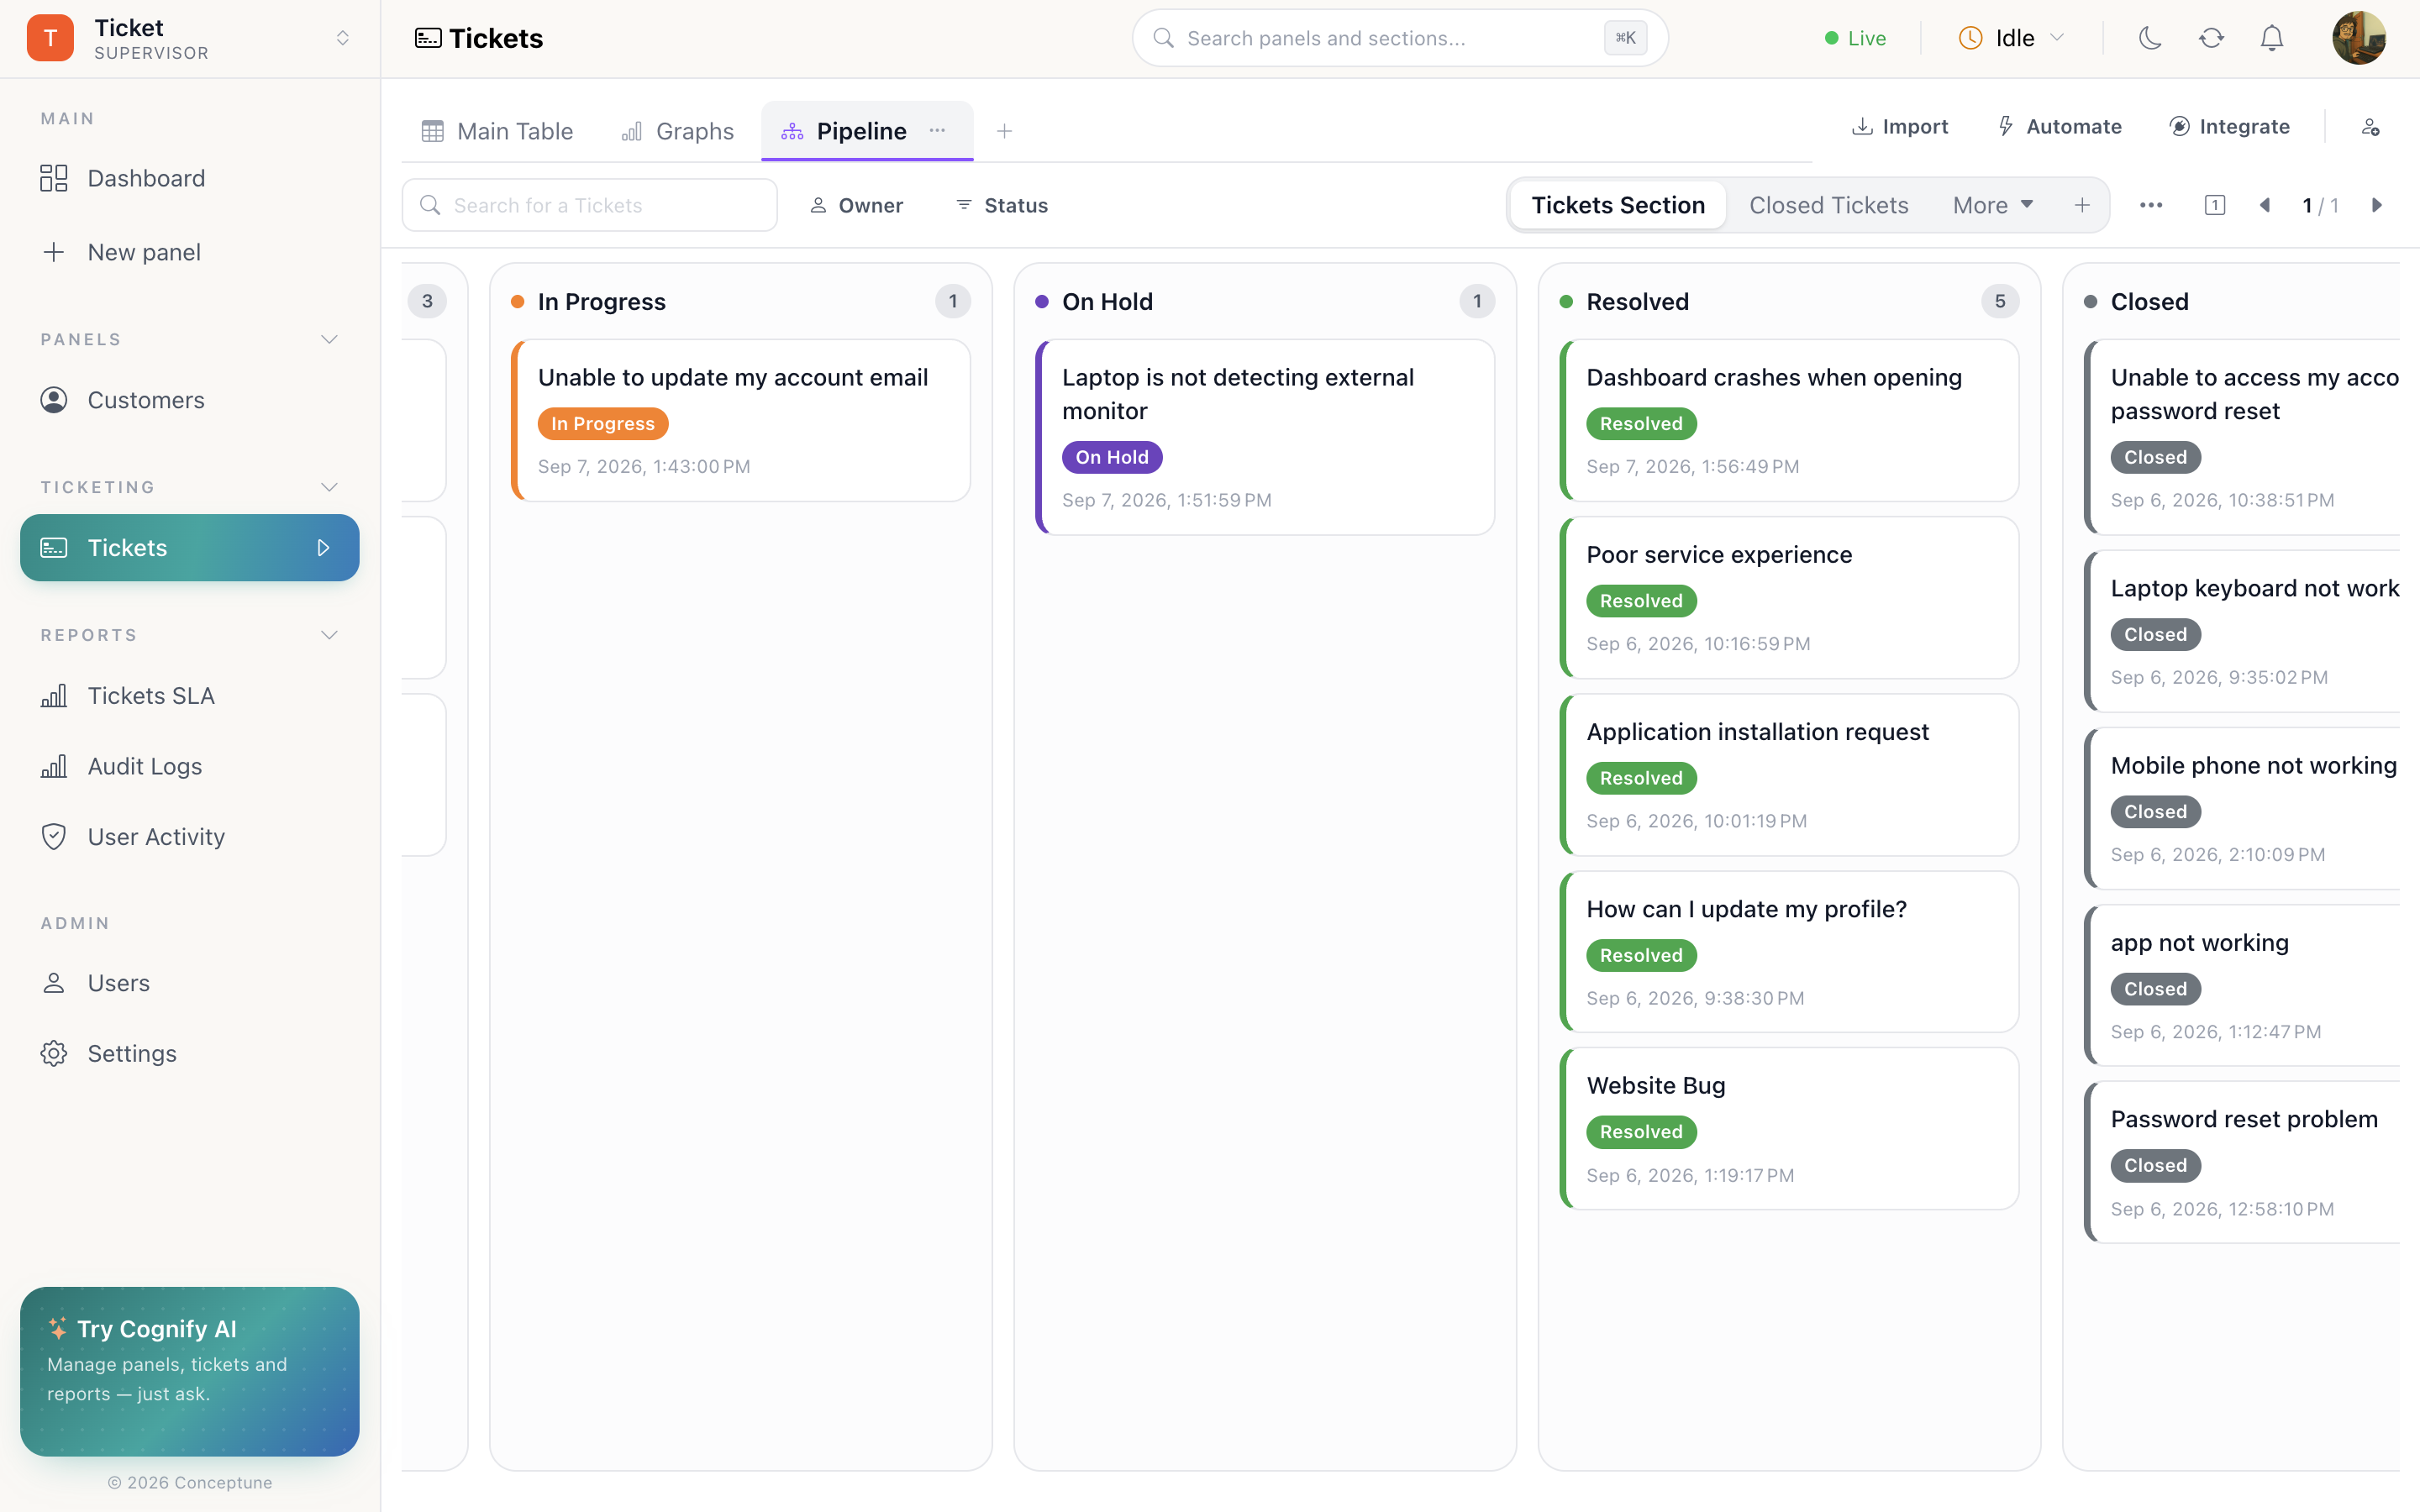The height and width of the screenshot is (1512, 2420).
Task: Open the Status filter
Action: coord(1002,205)
